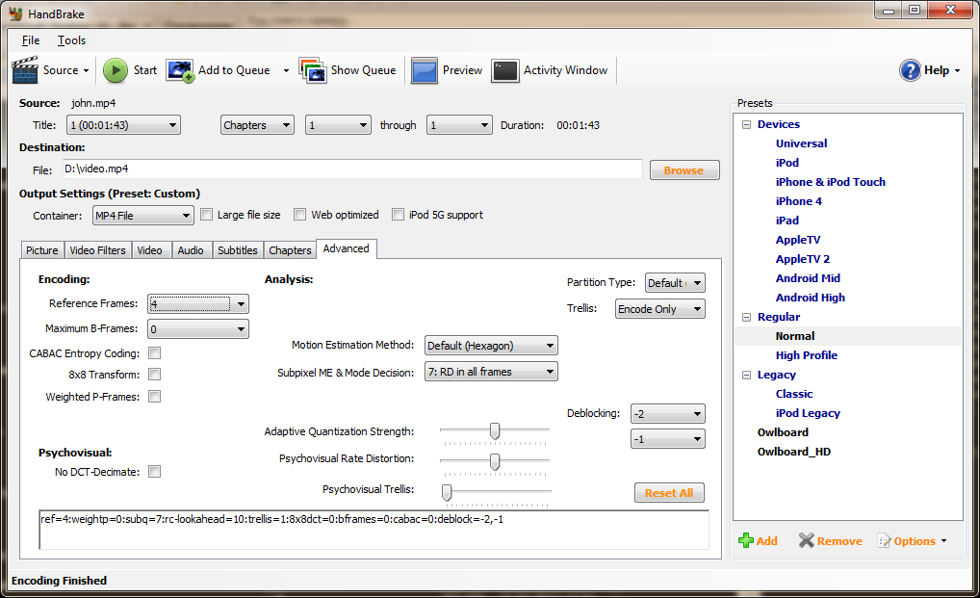
Task: Open the Tools menu
Action: coord(71,40)
